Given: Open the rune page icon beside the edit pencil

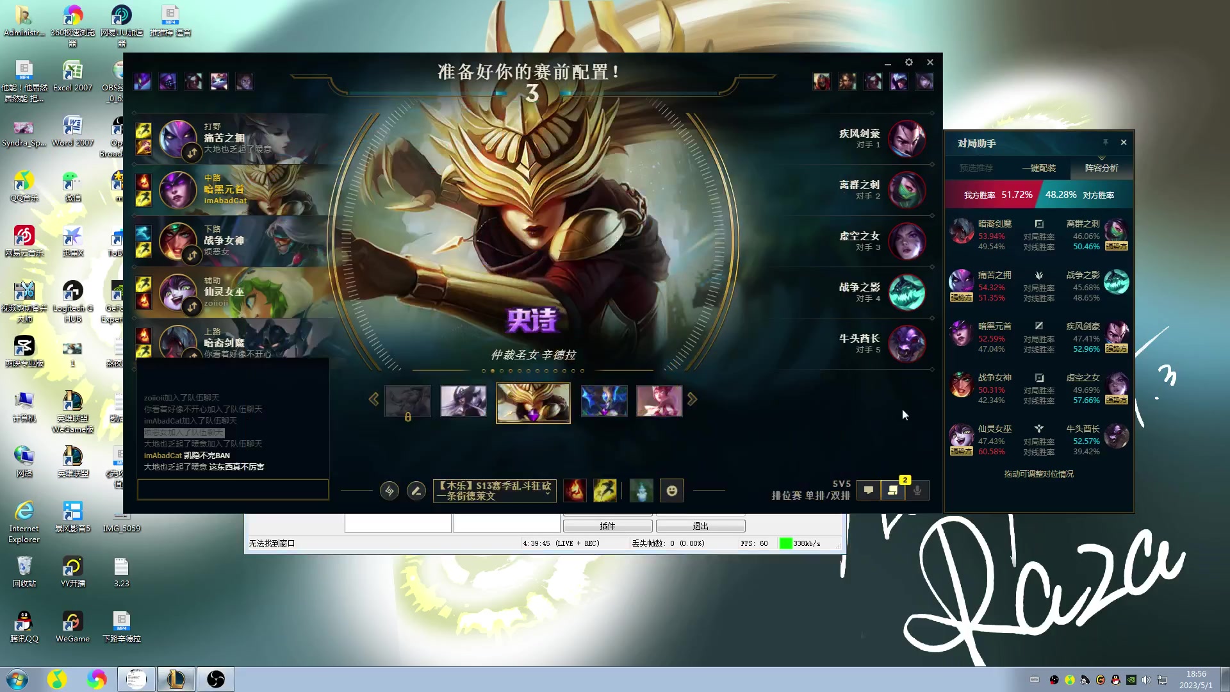Looking at the screenshot, I should tap(389, 491).
